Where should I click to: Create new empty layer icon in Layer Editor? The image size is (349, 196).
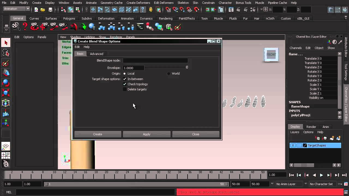(x=332, y=138)
